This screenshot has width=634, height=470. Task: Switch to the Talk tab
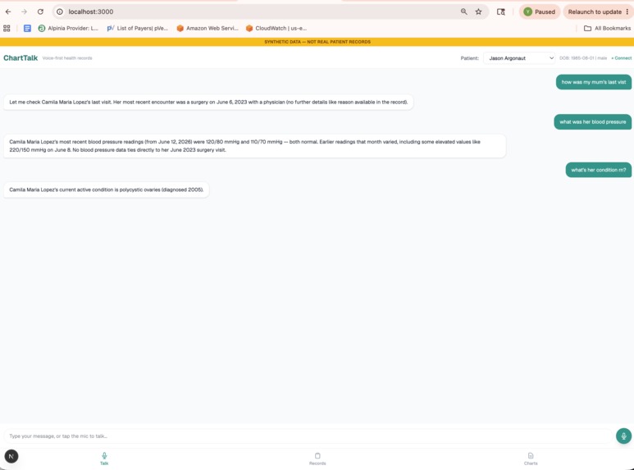click(x=104, y=459)
